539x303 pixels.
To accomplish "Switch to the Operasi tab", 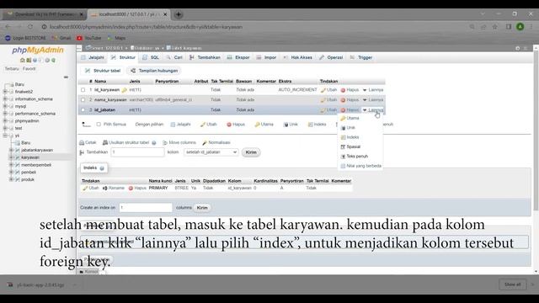I will tap(331, 58).
